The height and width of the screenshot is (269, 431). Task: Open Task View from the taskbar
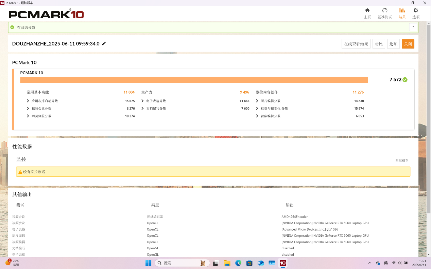(215, 263)
